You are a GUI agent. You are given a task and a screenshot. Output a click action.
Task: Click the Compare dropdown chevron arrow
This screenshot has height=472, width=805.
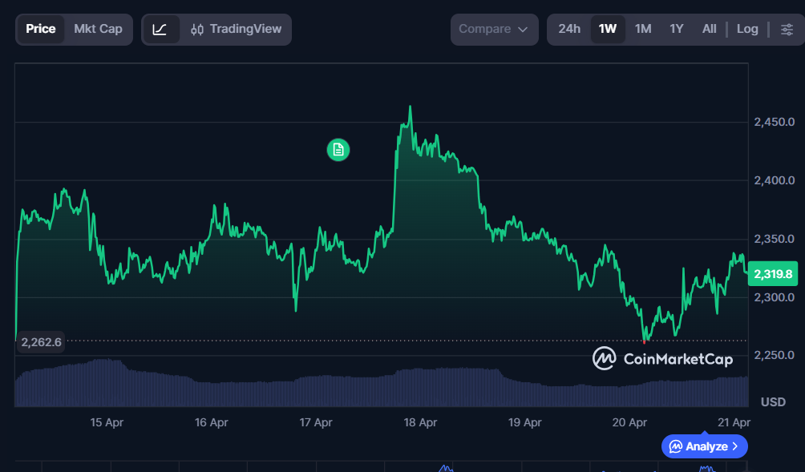[523, 30]
